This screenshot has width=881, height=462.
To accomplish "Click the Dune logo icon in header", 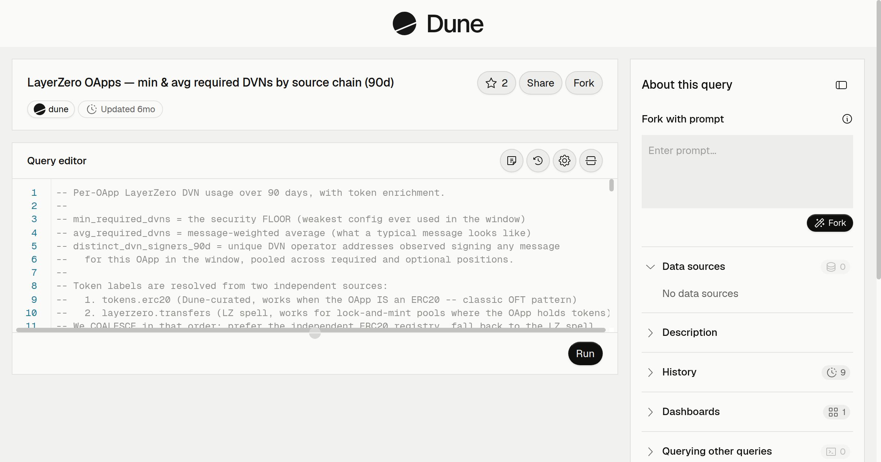I will (404, 23).
